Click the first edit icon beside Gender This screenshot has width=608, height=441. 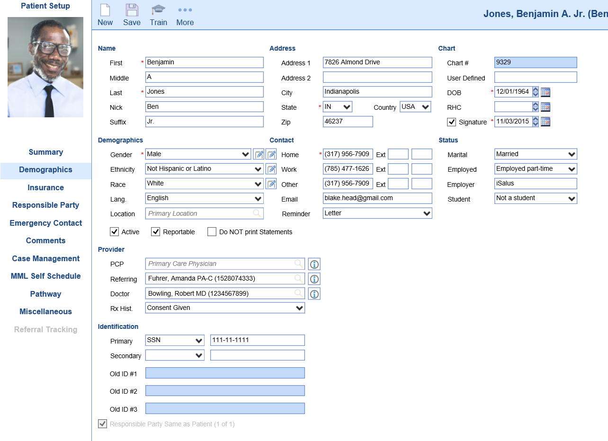(259, 154)
